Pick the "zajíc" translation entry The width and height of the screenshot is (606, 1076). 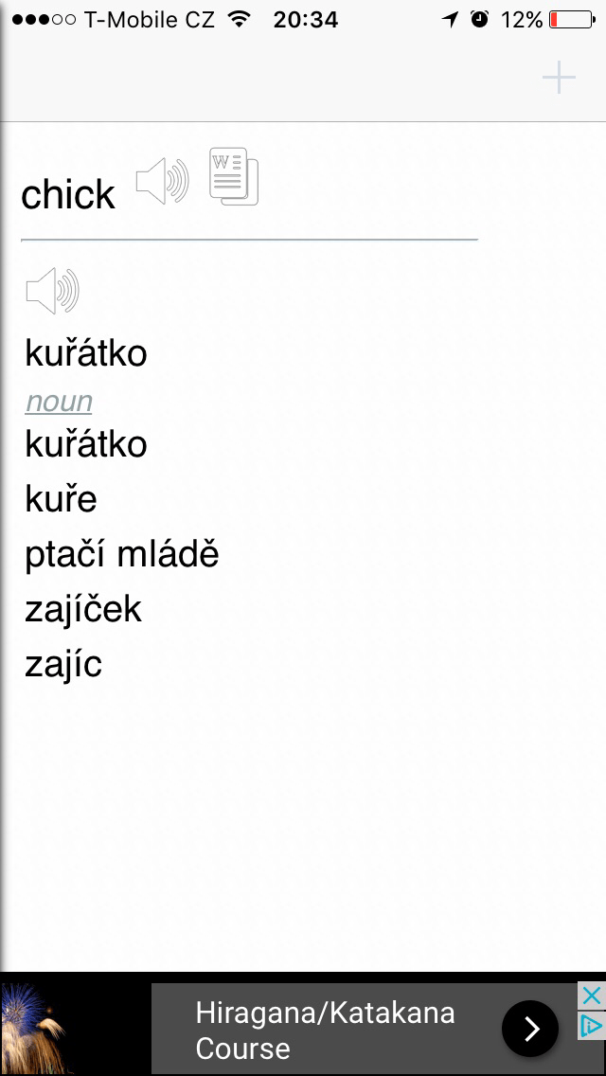[63, 664]
